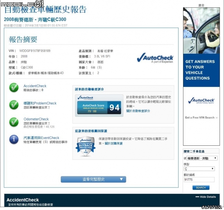Click Get a Free VIN Search link

coord(201,118)
